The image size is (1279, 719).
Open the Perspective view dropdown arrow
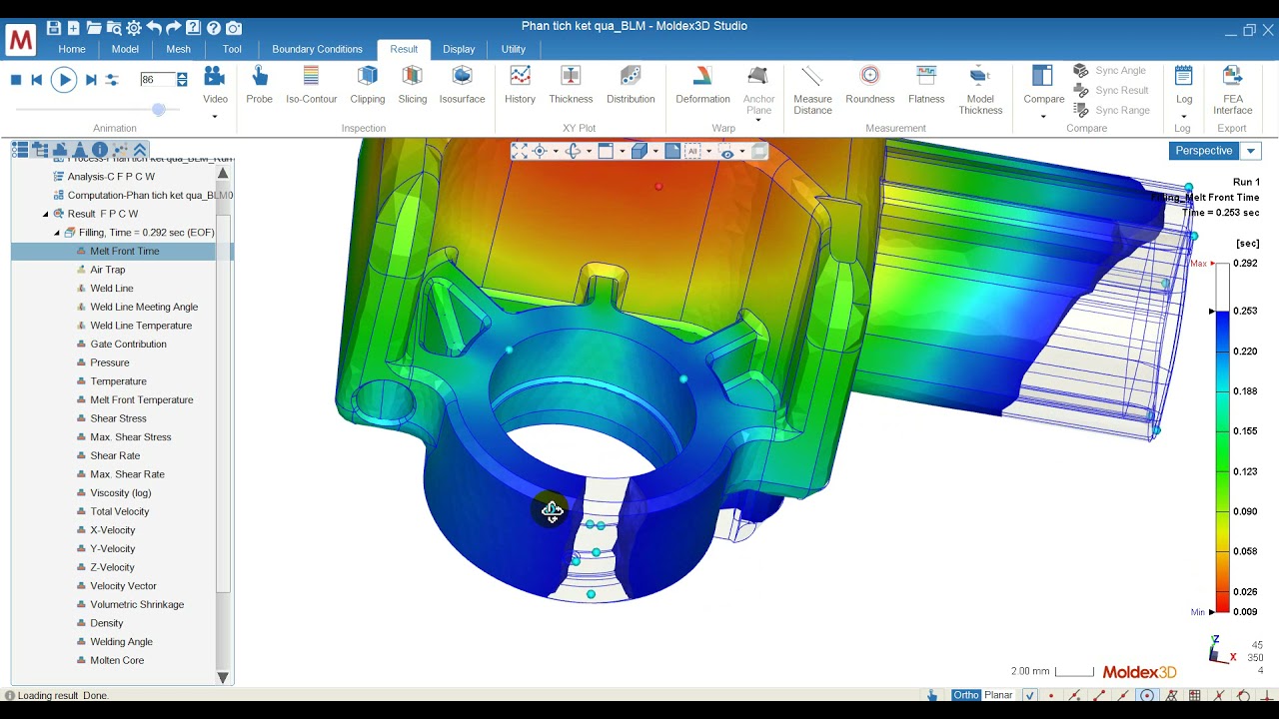tap(1251, 151)
